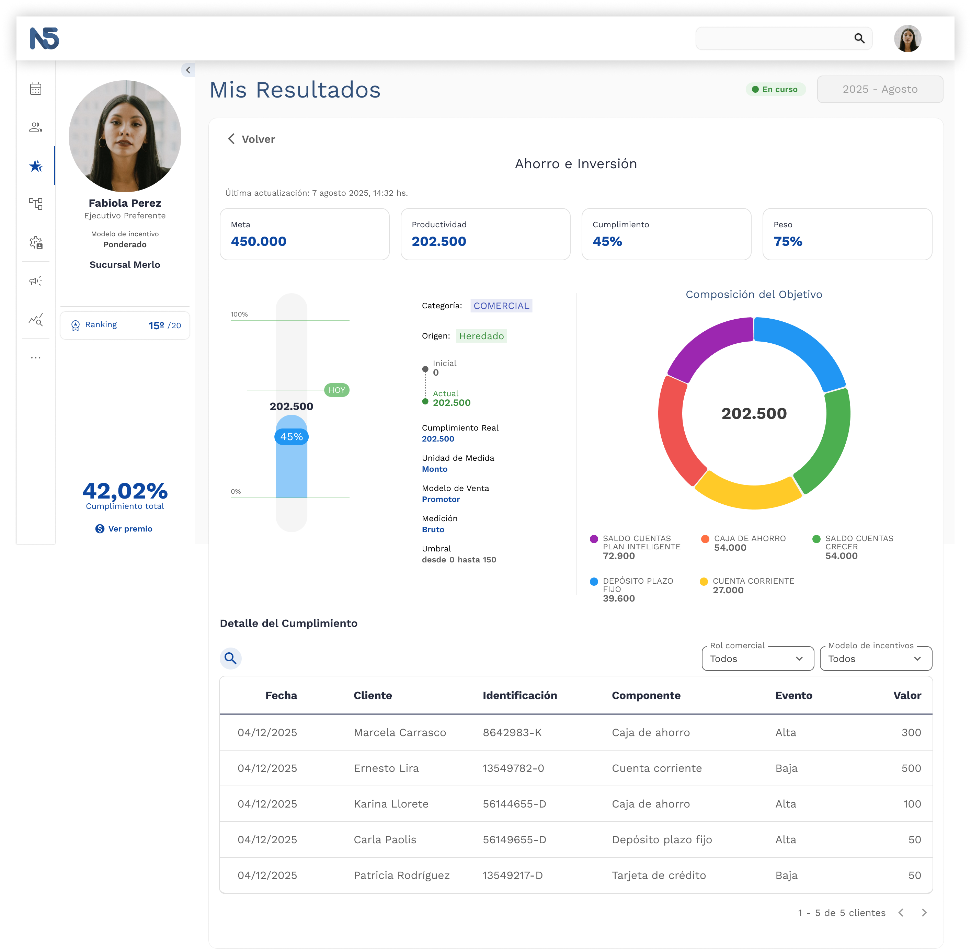Viewport: 971px width, 949px height.
Task: Click purple Saldo Cuentas Plan Inteligente legend dot
Action: click(x=594, y=539)
